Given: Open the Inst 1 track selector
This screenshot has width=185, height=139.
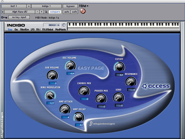Looking at the screenshot, I should 14,6.
